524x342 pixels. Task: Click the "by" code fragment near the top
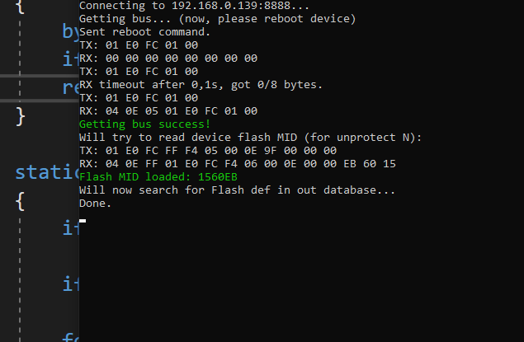(71, 31)
